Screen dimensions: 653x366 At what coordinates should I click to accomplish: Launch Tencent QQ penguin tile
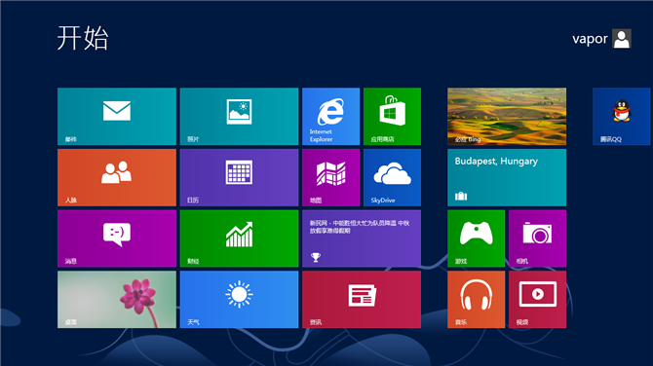click(622, 116)
